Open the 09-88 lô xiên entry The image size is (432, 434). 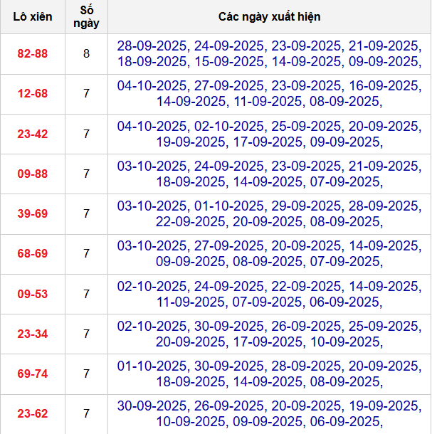31,174
